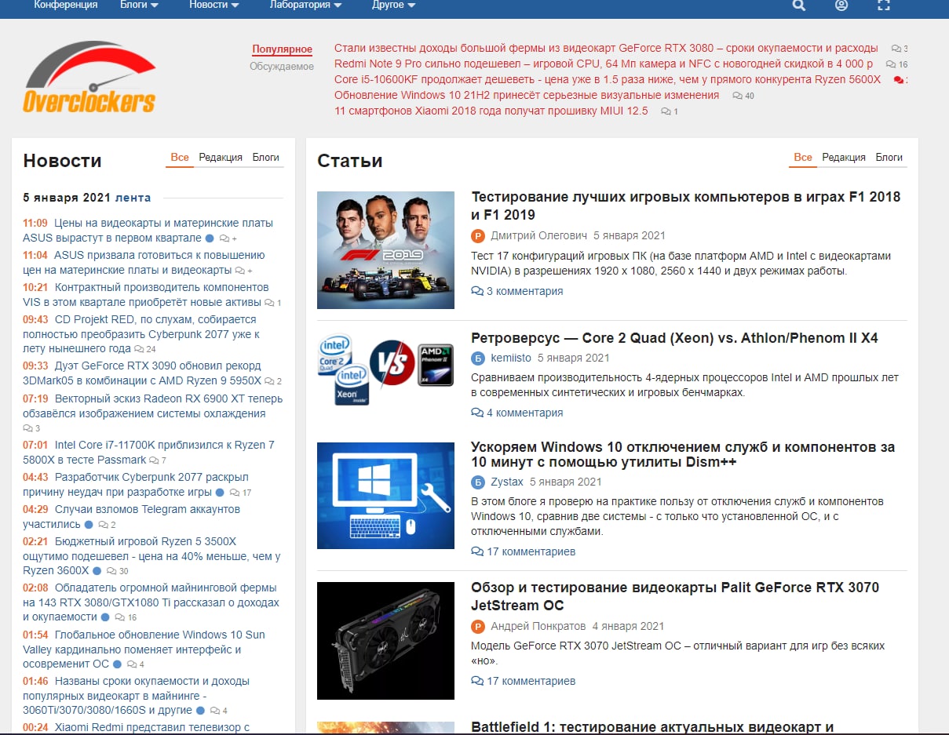Screen dimensions: 949x735
Task: Open the 143 RTX 3080 mining farm news
Action: coord(150,602)
